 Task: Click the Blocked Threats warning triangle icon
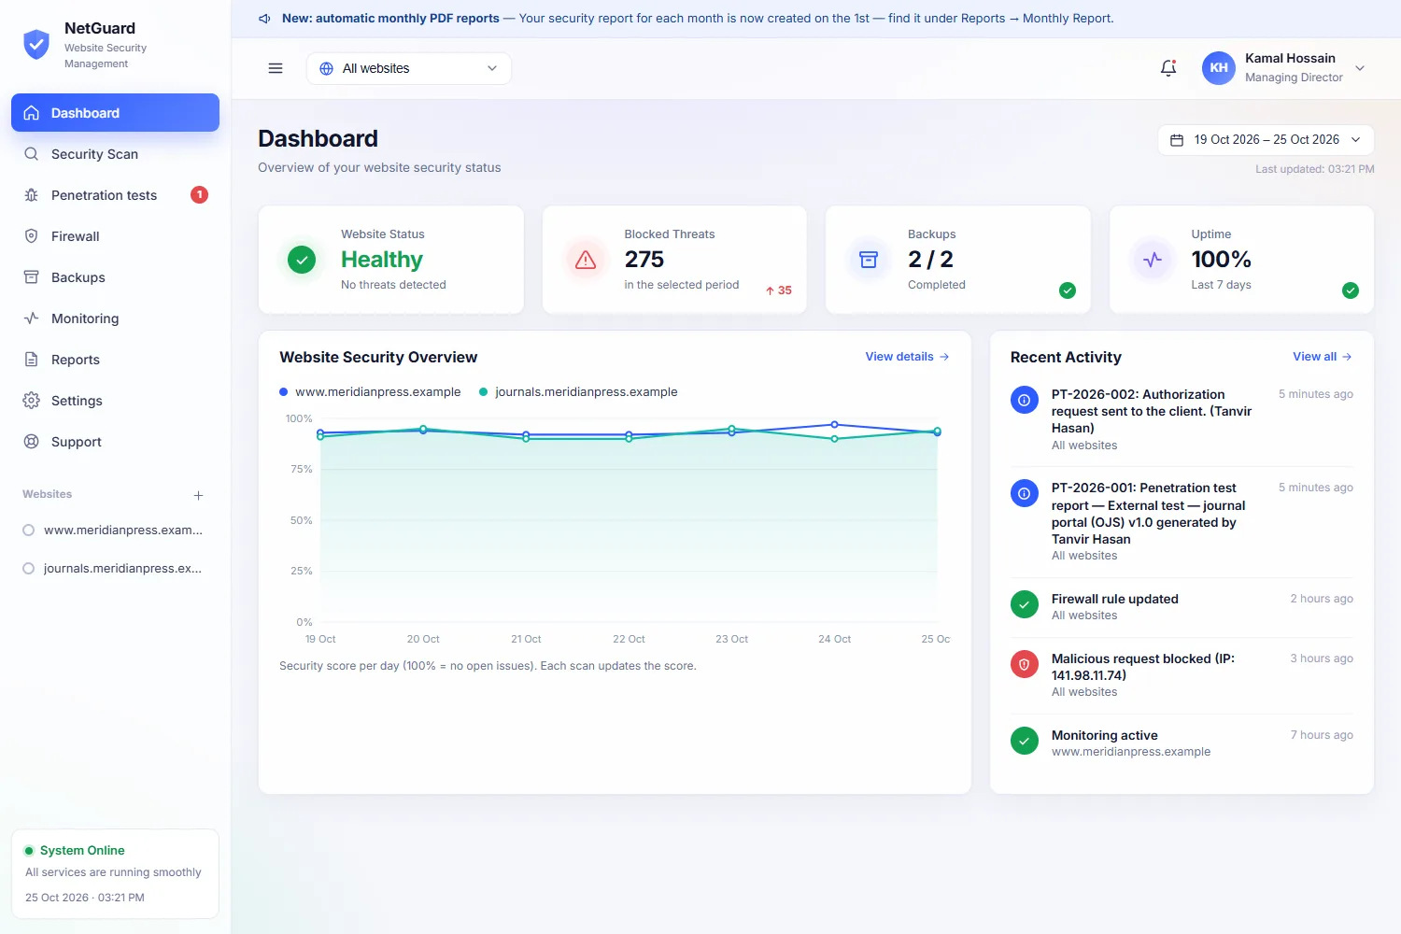point(586,260)
